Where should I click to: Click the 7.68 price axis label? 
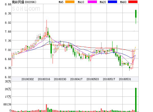(8, 32)
